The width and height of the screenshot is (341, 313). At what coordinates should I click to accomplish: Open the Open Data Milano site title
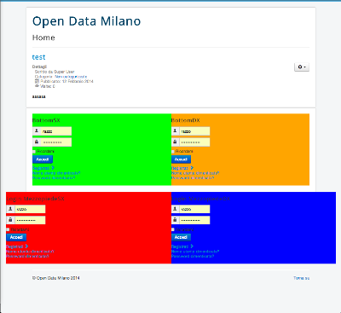click(x=86, y=21)
